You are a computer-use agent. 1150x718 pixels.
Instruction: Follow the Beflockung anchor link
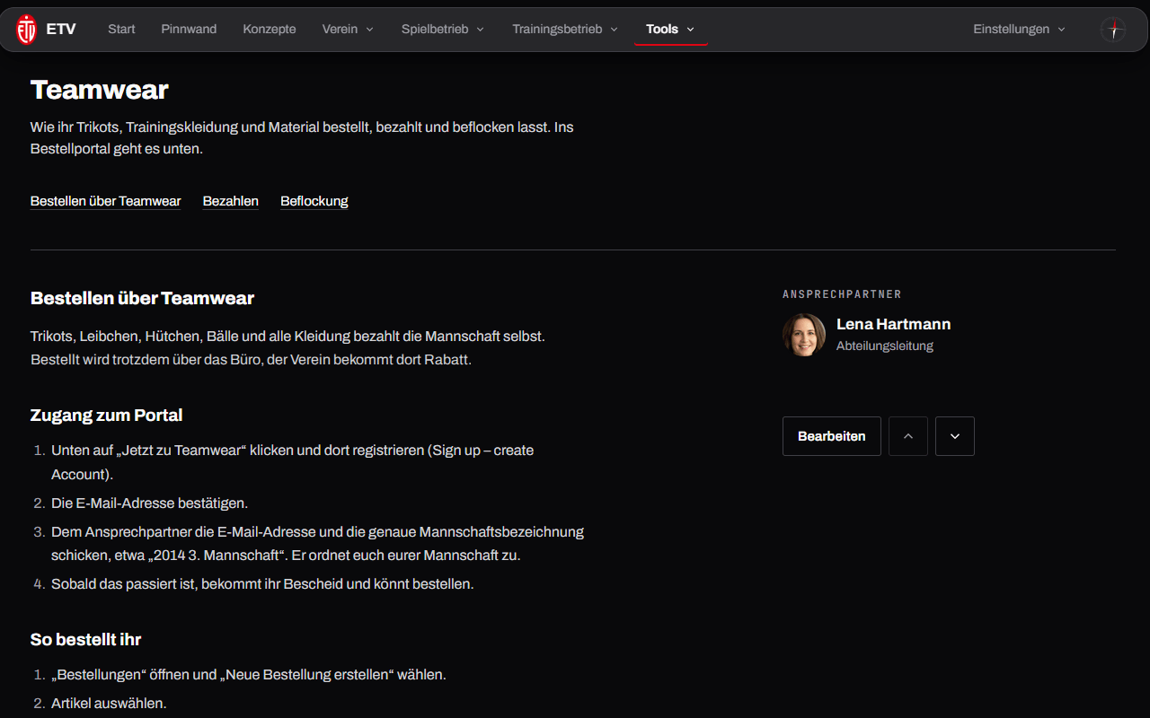point(314,201)
